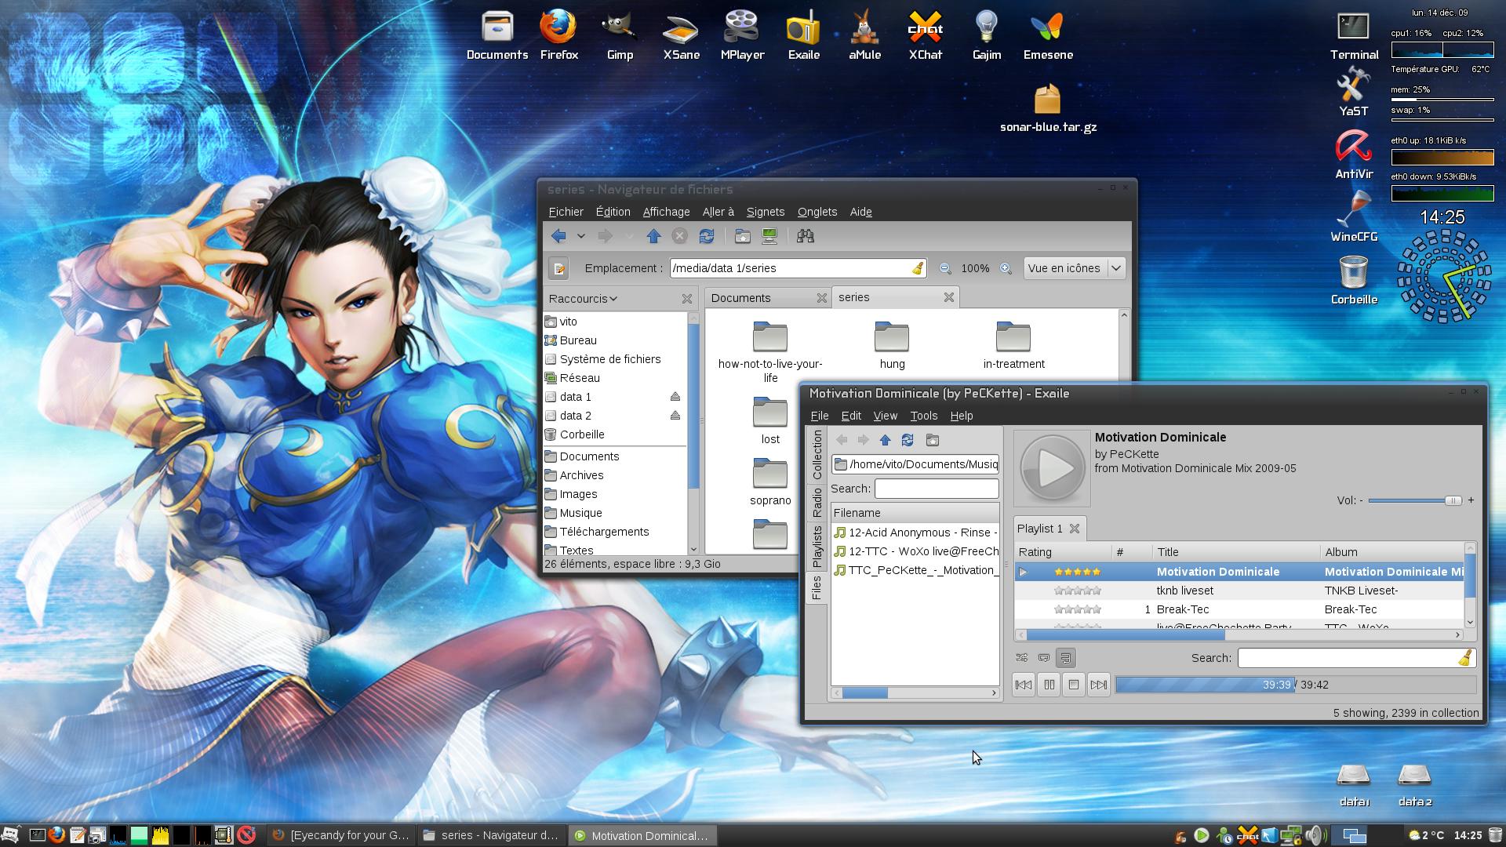1506x847 pixels.
Task: Open the aMule desktop launcher
Action: (x=864, y=36)
